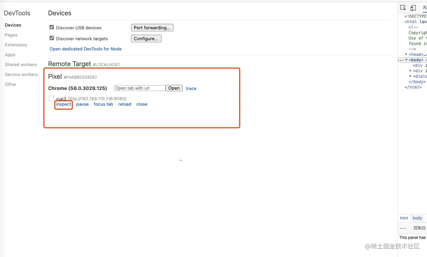Open the Service workers section

coord(21,75)
